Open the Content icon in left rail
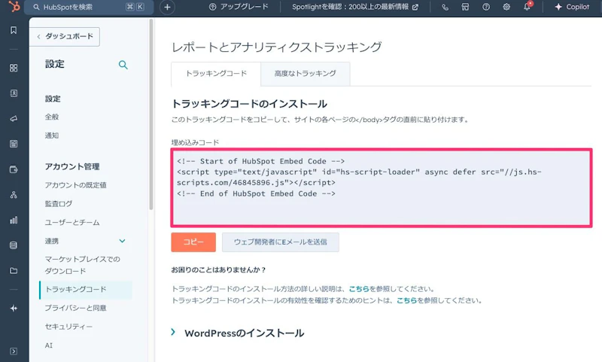This screenshot has width=602, height=362. click(14, 144)
